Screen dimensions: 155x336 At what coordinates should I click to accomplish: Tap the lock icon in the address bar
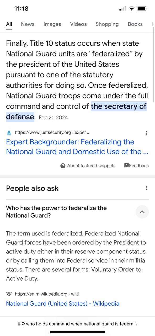pos(19,324)
